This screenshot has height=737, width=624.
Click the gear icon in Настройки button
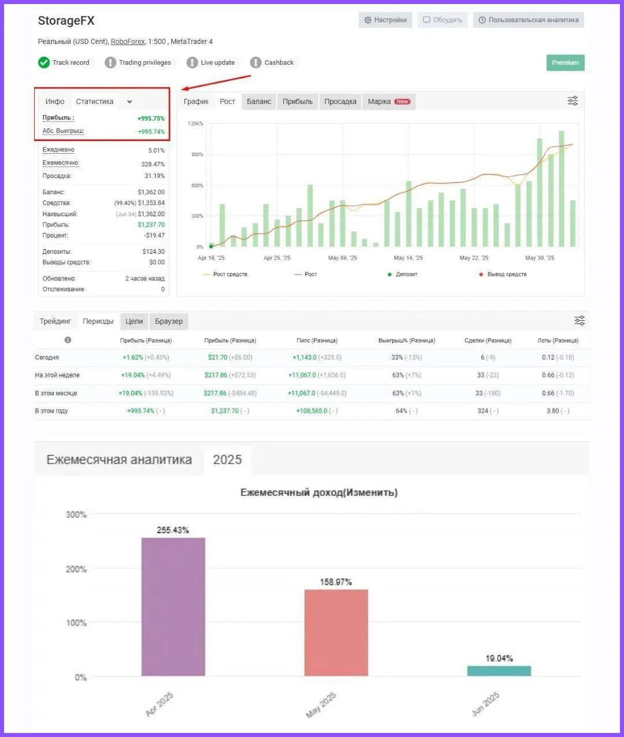368,20
